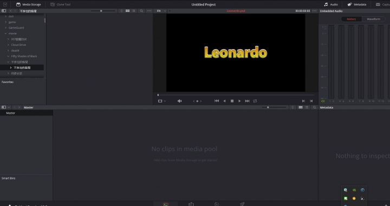Switch media pool to list view
The height and width of the screenshot is (206, 390).
click(x=307, y=107)
